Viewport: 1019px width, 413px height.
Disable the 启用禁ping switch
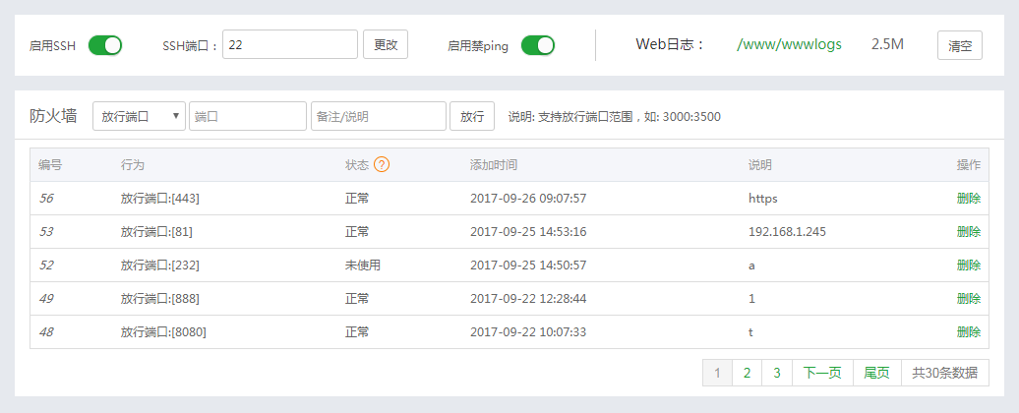pyautogui.click(x=538, y=45)
